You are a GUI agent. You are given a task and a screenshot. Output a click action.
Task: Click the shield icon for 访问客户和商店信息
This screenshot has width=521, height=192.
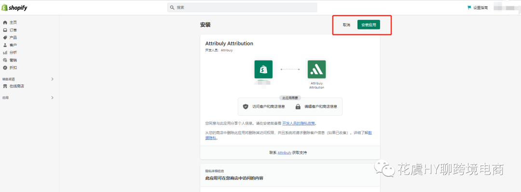(246, 107)
